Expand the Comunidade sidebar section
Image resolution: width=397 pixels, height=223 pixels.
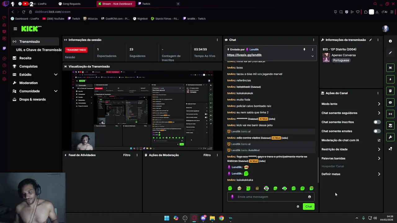click(x=56, y=91)
